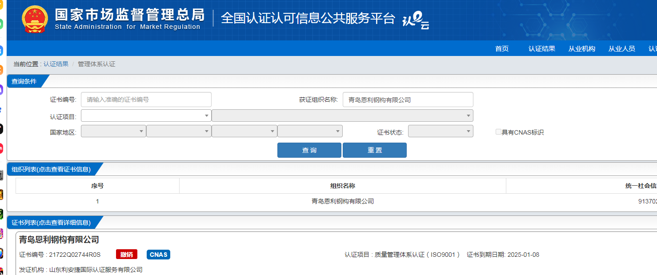This screenshot has height=275, width=657.
Task: Expand the third 国家地区 dropdown
Action: click(244, 131)
